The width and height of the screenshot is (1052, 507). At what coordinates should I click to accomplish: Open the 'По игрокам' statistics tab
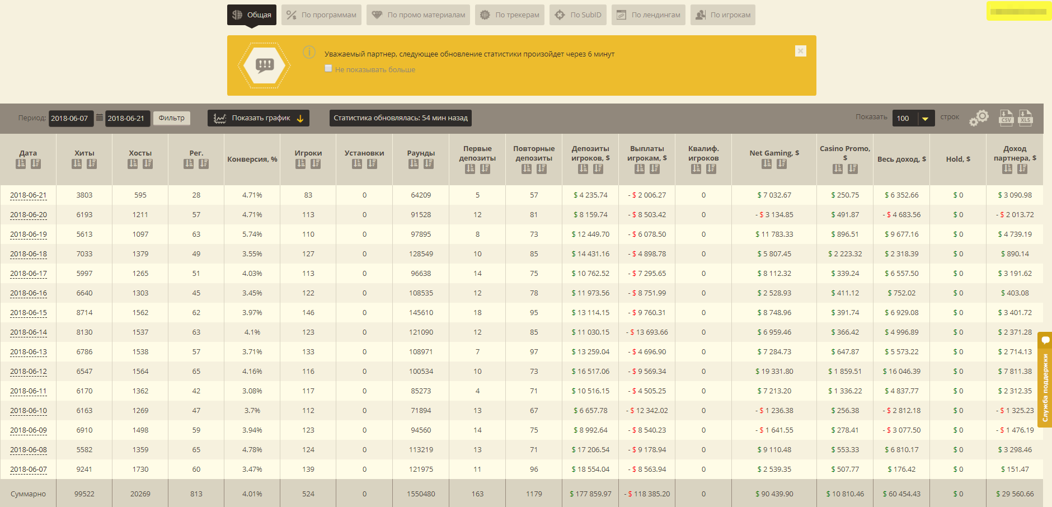pos(723,15)
